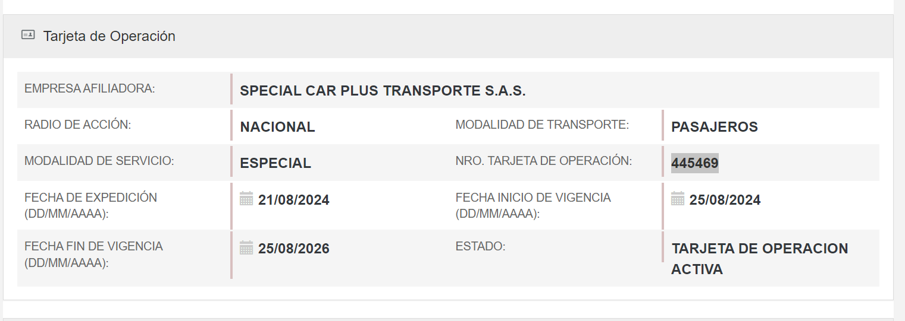The width and height of the screenshot is (905, 321).
Task: Click the ESPECIAL service mode value
Action: 275,163
